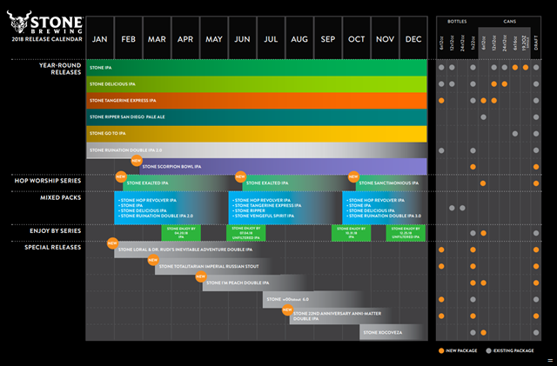Click the 'Enjoy By Series' section label
Viewport: 557px width, 366px height.
tap(55, 231)
